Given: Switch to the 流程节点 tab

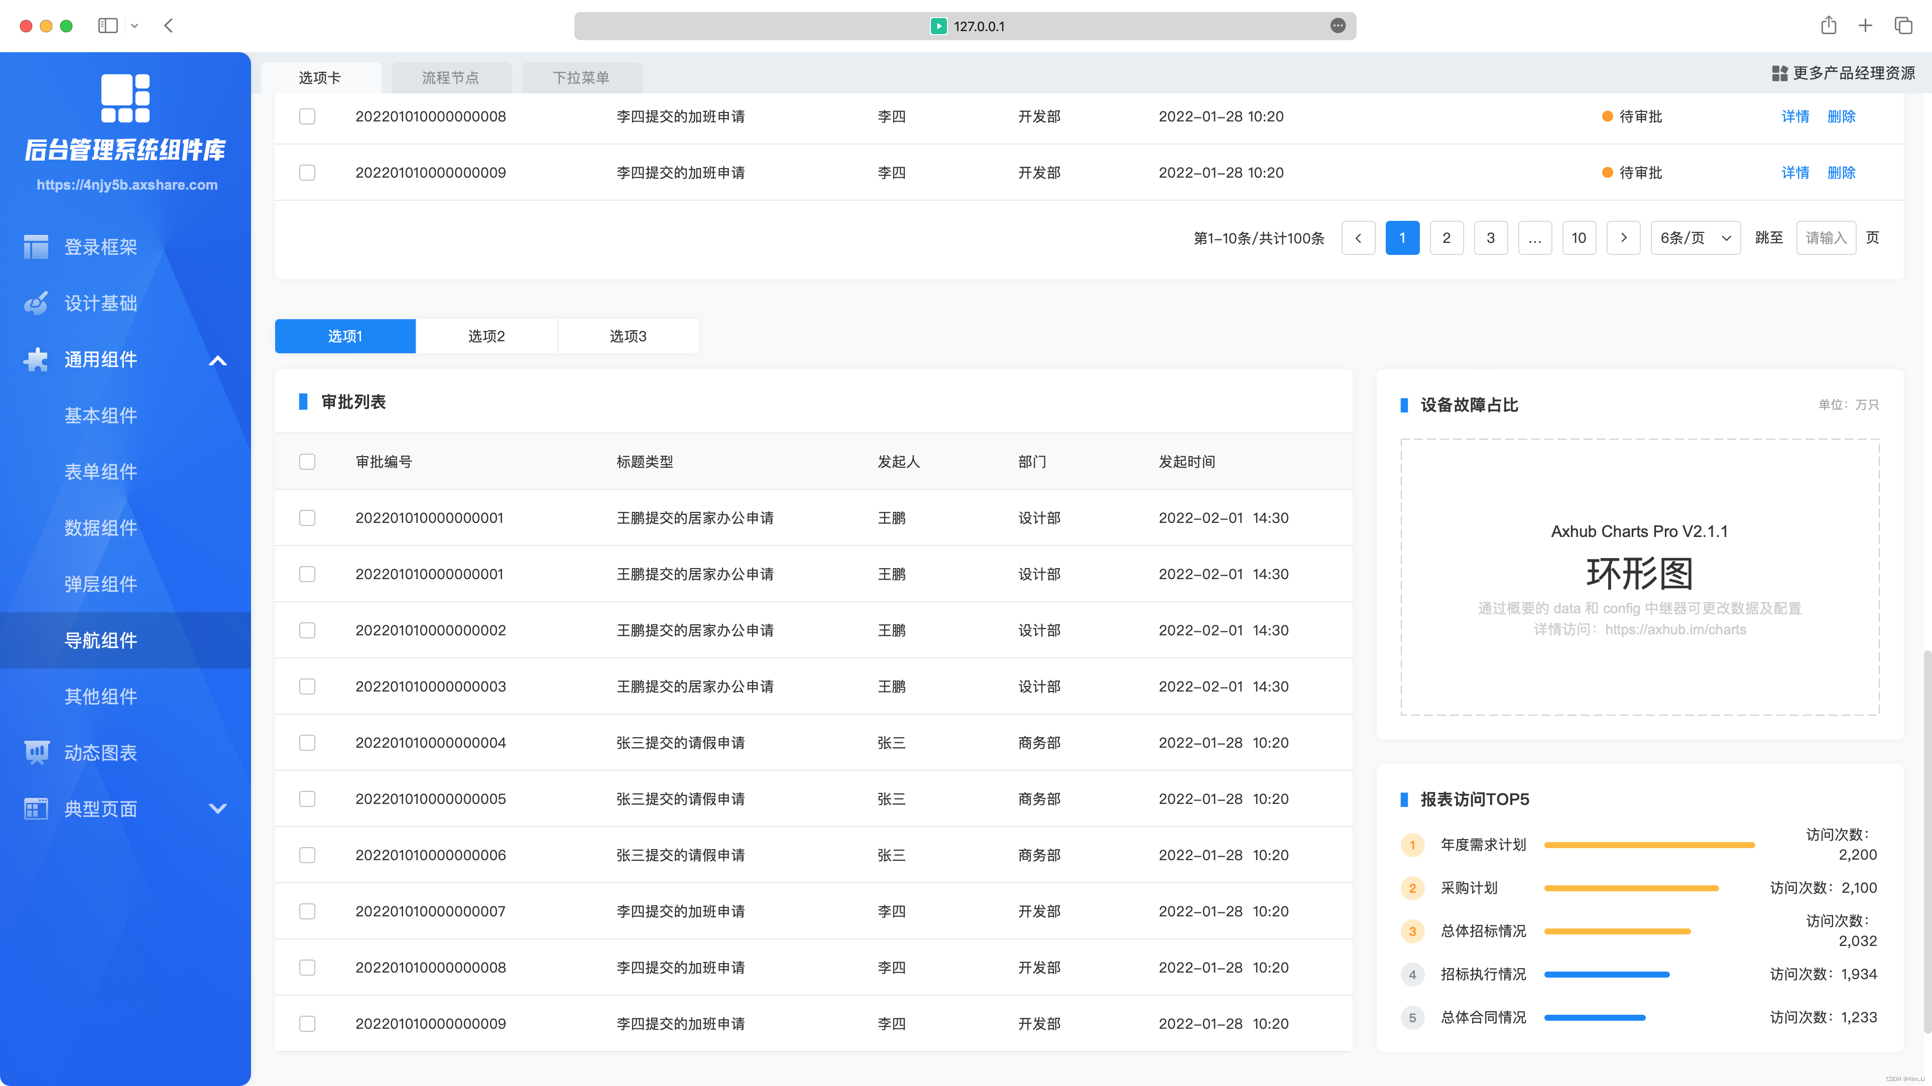Looking at the screenshot, I should click(451, 78).
